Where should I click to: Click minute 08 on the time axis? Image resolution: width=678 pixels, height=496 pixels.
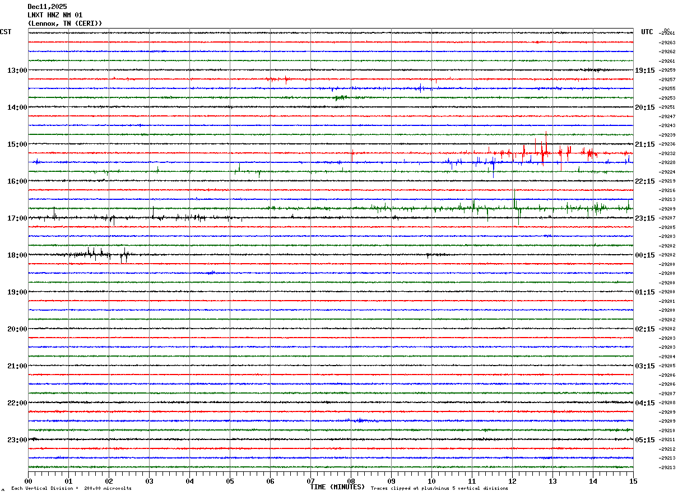351,481
